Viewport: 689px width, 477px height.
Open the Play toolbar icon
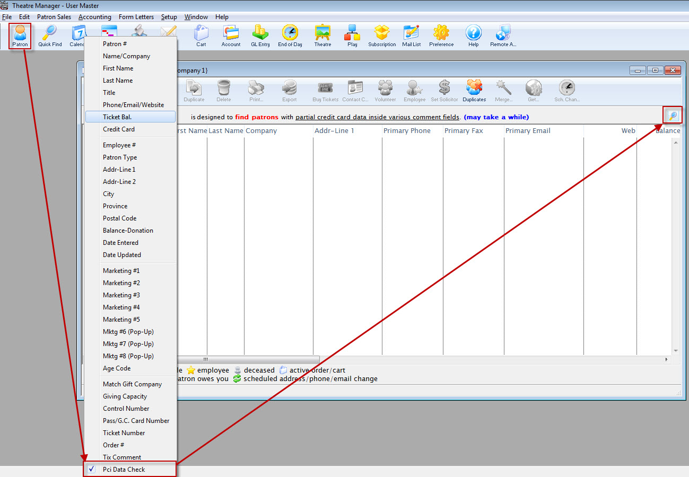[352, 36]
